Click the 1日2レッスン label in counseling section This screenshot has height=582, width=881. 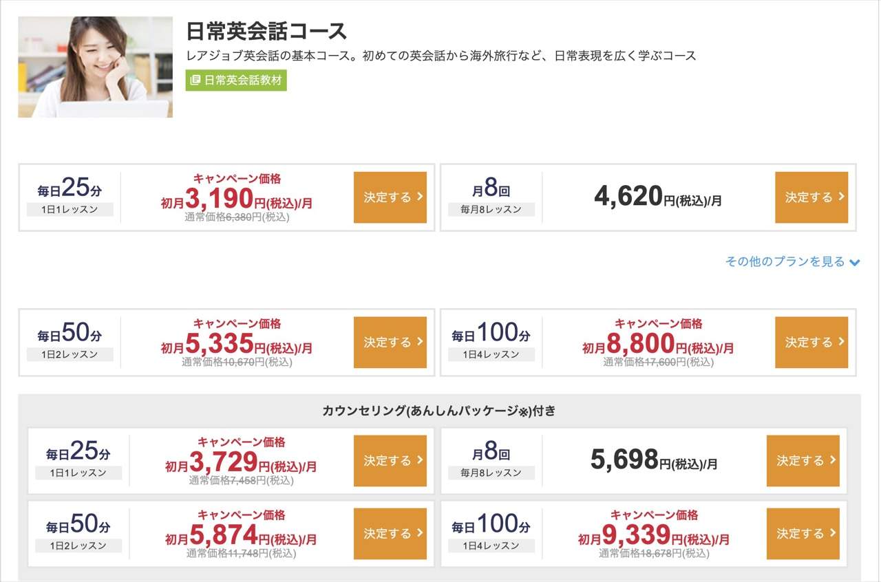click(x=78, y=546)
